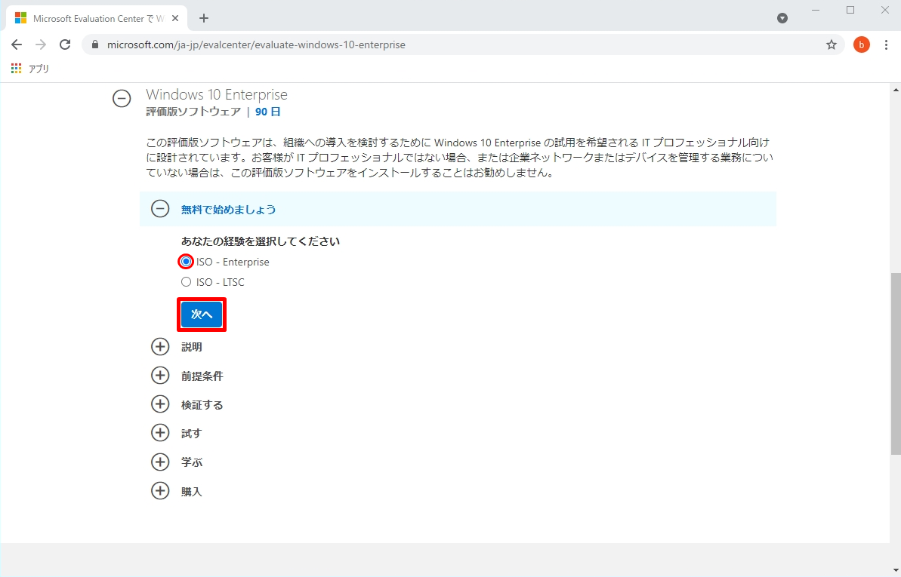The height and width of the screenshot is (577, 901).
Task: Go back to the previous page
Action: click(17, 45)
